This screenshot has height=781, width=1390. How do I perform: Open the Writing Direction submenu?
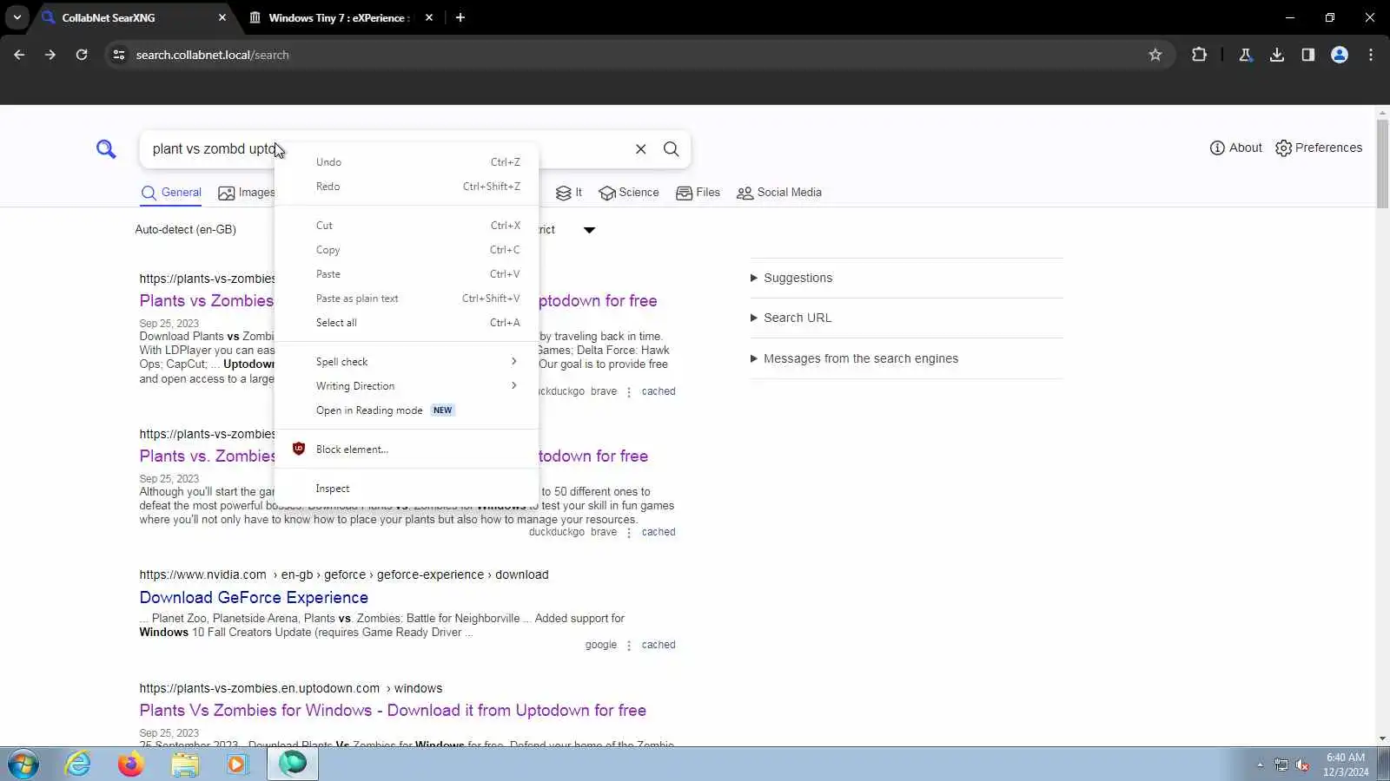click(x=407, y=386)
